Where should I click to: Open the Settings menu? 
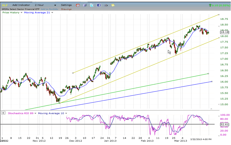pos(66,5)
